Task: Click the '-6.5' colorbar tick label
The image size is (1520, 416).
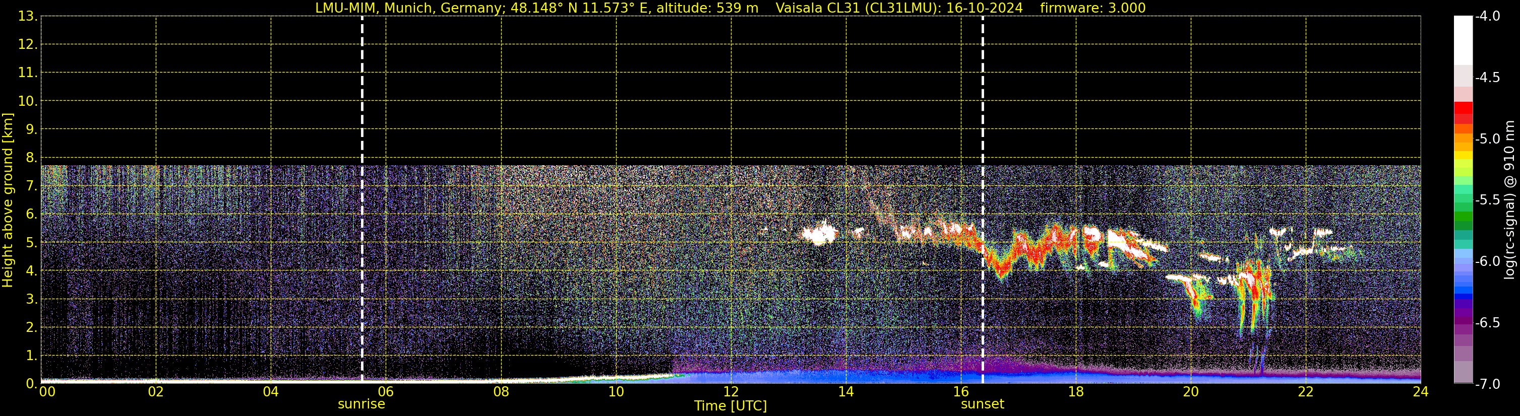Action: tap(1488, 323)
